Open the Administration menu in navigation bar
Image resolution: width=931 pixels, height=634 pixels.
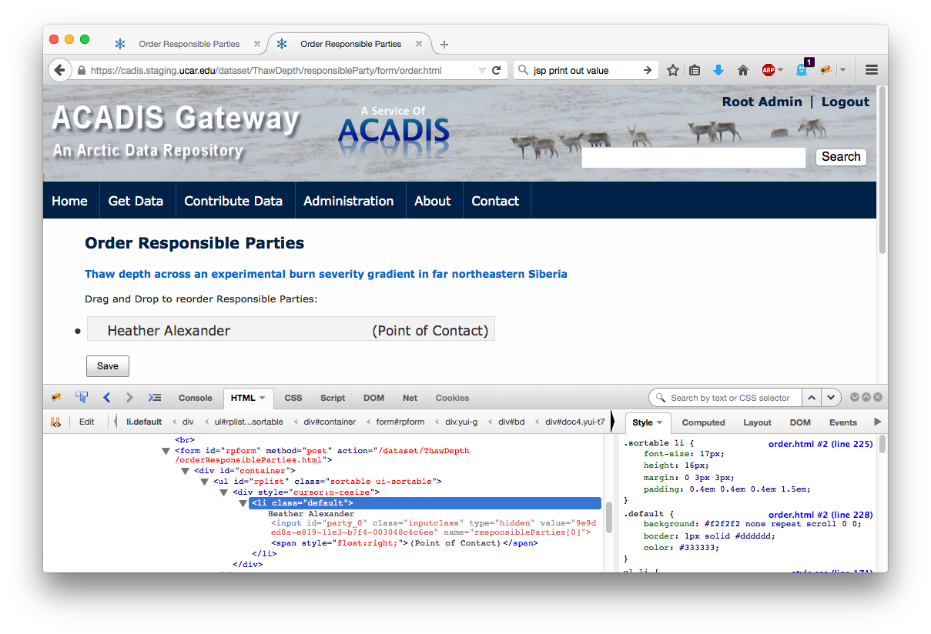point(348,201)
